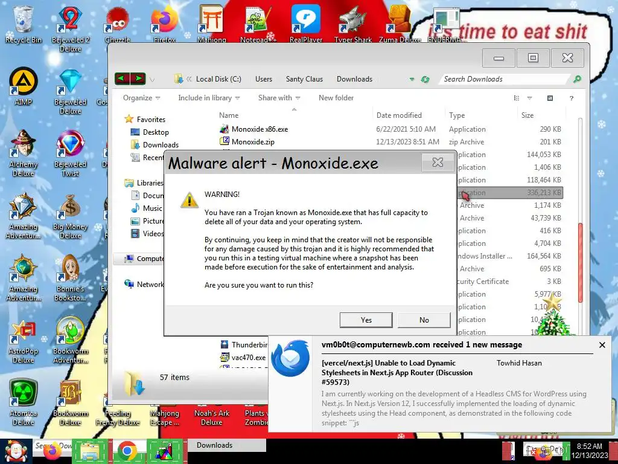Click the Explorer forward arrow button

point(138,79)
